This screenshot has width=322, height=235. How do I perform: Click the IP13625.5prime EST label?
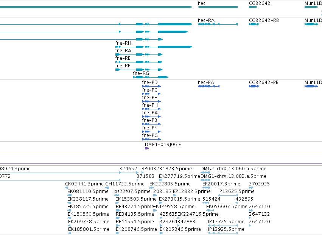pos(236,191)
